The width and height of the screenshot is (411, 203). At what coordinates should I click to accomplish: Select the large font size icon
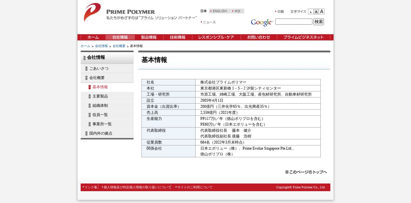pos(322,12)
